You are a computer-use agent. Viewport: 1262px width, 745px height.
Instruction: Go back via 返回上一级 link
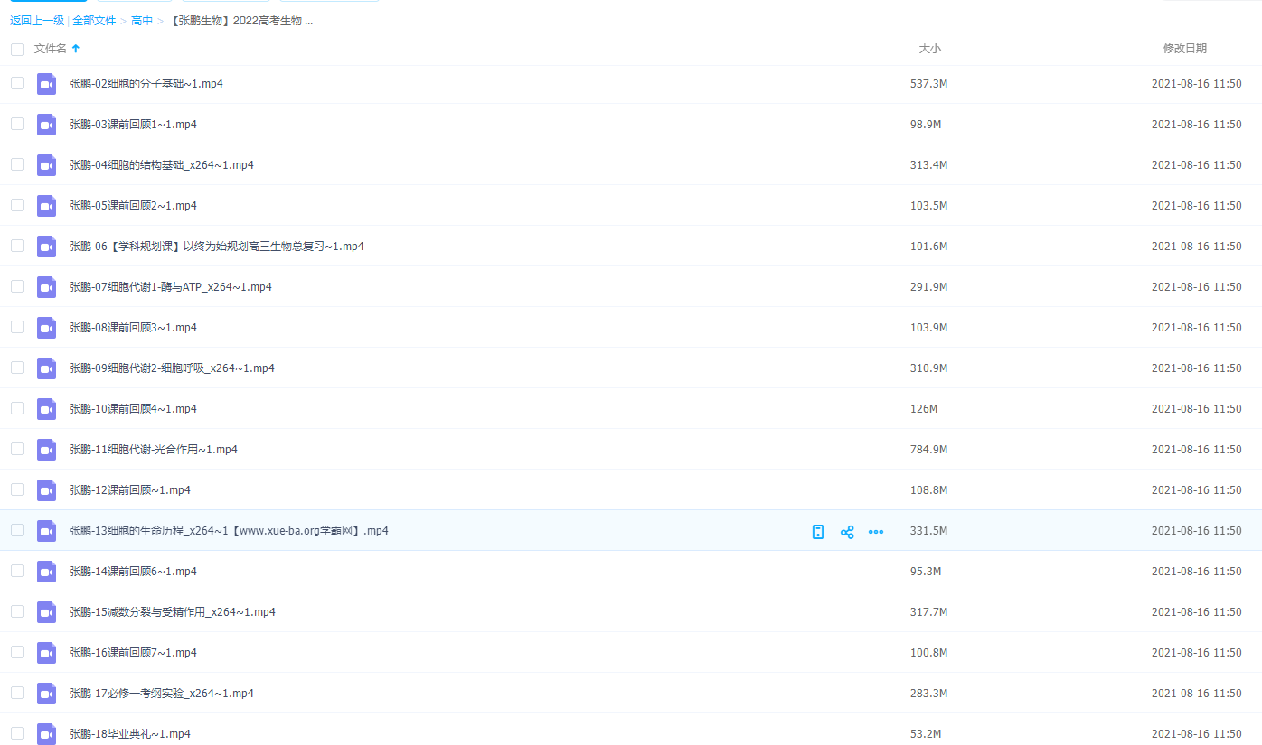[37, 21]
